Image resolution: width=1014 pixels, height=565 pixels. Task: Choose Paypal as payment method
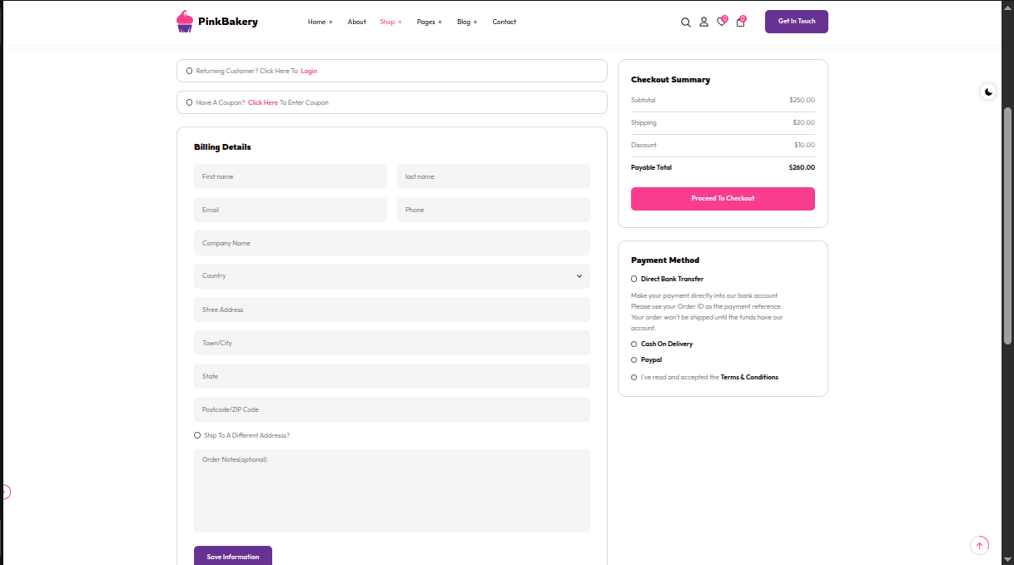[634, 360]
